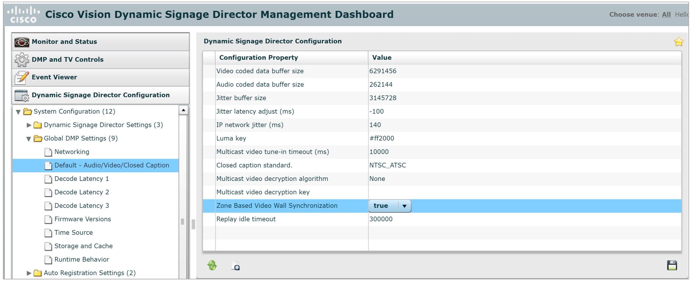Click the Cisco logo
The width and height of the screenshot is (692, 282).
pos(23,15)
